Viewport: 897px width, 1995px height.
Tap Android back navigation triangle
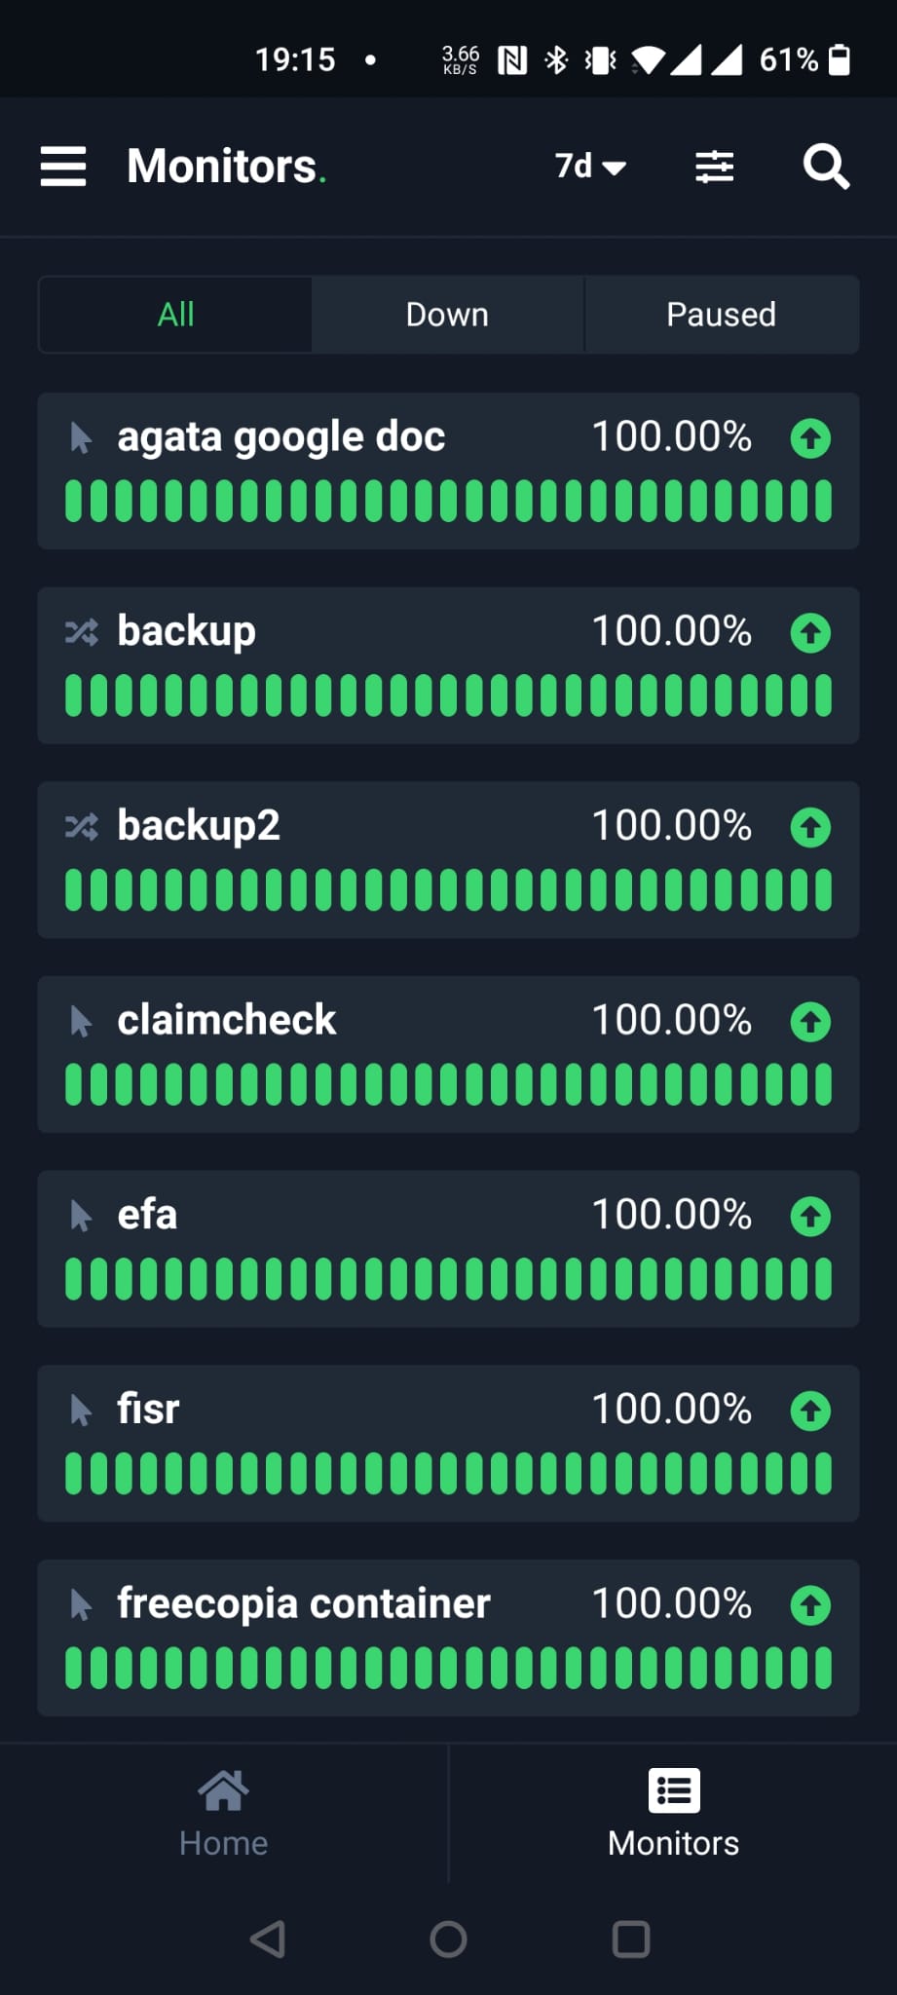pos(268,1939)
